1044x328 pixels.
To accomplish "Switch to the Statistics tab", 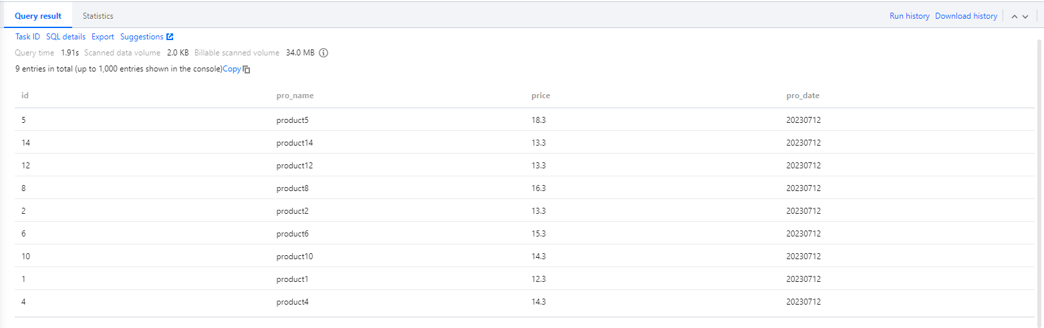I will point(98,16).
